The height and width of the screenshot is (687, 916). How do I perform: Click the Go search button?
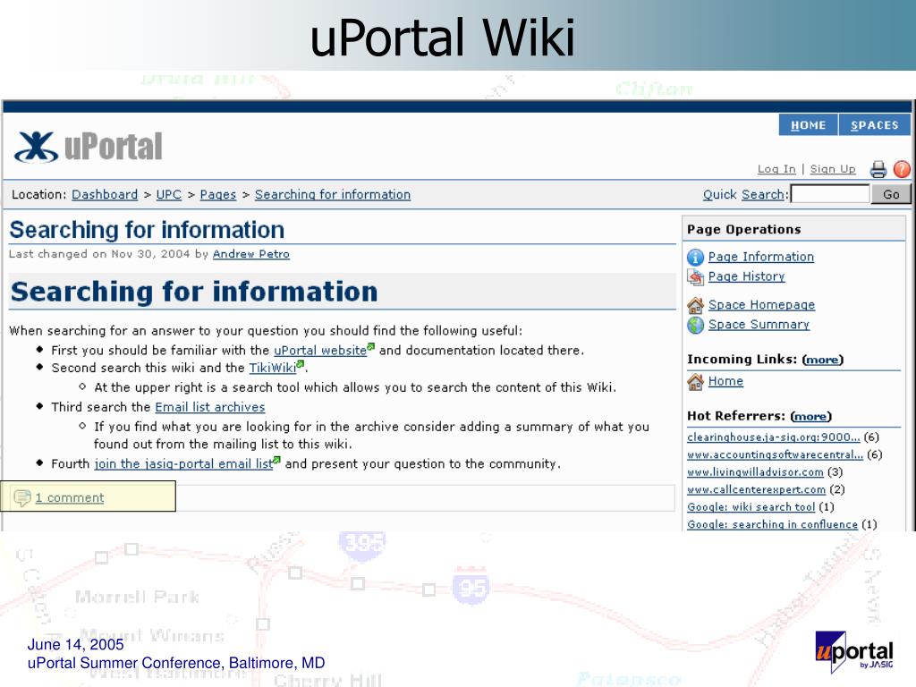click(891, 194)
